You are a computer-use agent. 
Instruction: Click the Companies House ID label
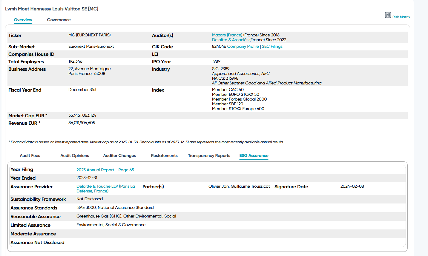tap(31, 54)
